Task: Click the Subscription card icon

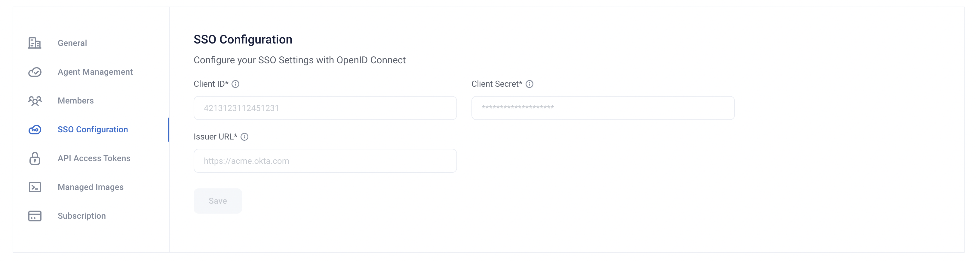Action: coord(35,216)
